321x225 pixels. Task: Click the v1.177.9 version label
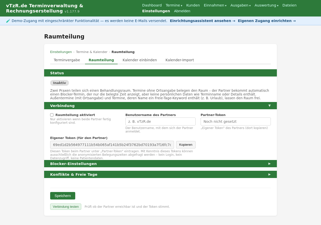[72, 11]
